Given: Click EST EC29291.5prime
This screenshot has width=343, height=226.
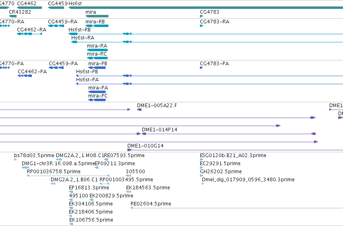Looking at the screenshot, I should click(202, 168).
